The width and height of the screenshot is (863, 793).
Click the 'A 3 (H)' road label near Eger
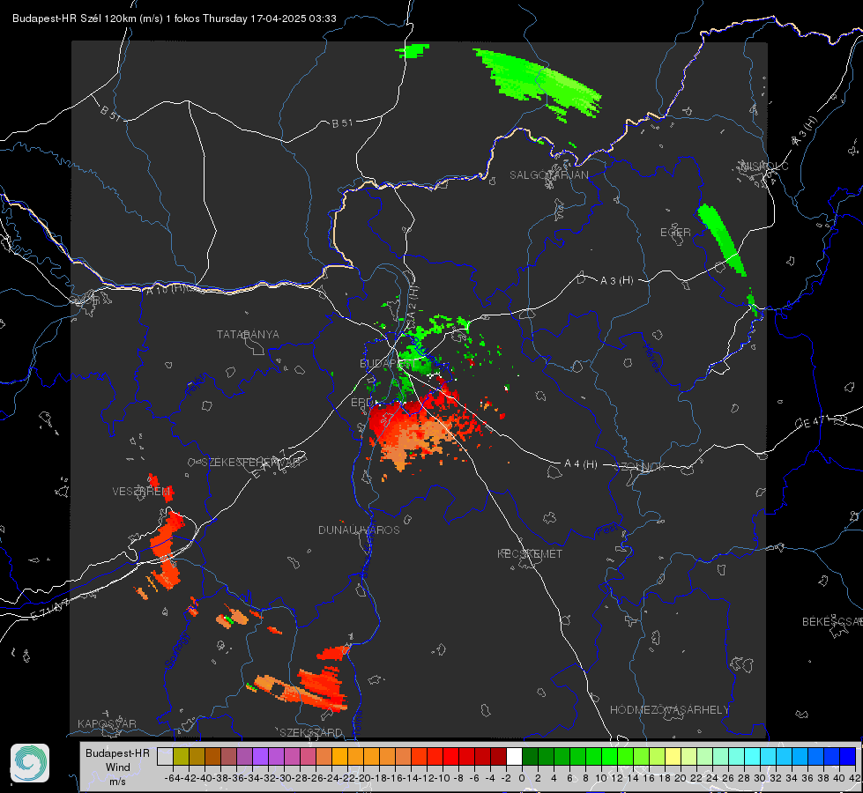coord(616,281)
